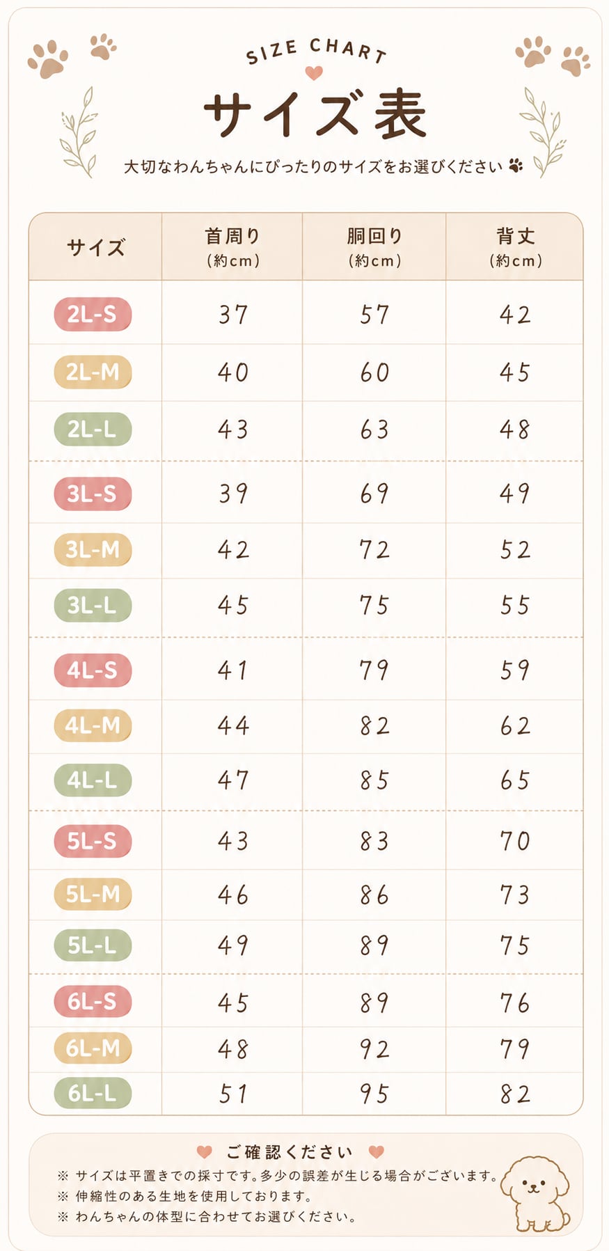Click the 背丈 column header
The image size is (609, 1251).
pos(516,247)
